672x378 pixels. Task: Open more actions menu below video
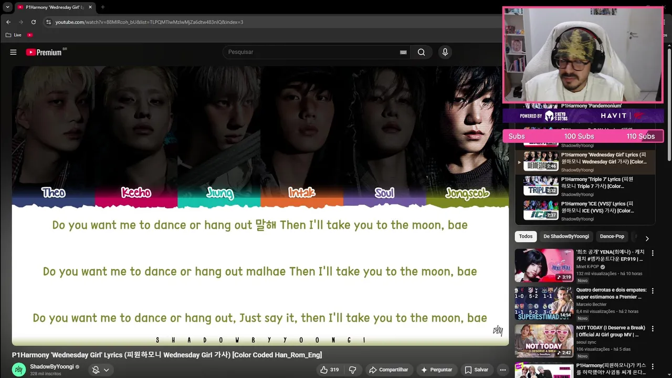[x=502, y=370]
